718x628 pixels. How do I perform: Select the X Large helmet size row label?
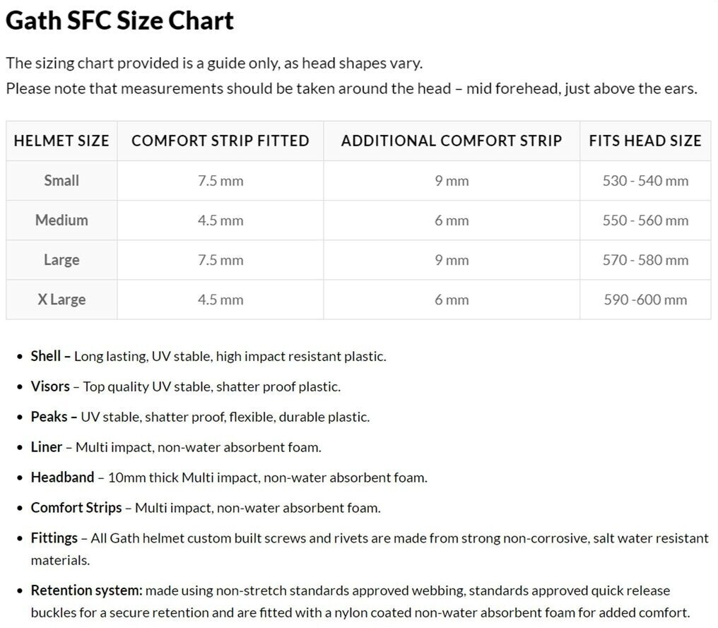point(61,299)
